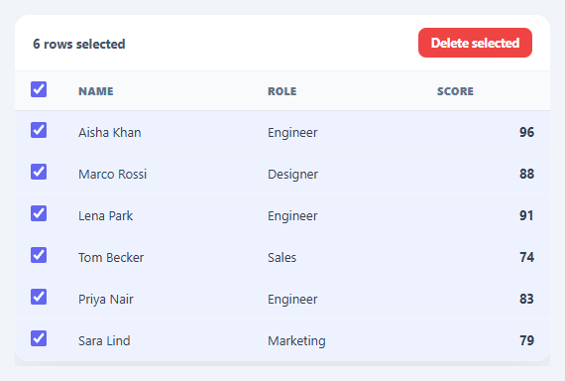Viewport: 565px width, 381px height.
Task: Click the SCORE column header
Action: coord(455,91)
